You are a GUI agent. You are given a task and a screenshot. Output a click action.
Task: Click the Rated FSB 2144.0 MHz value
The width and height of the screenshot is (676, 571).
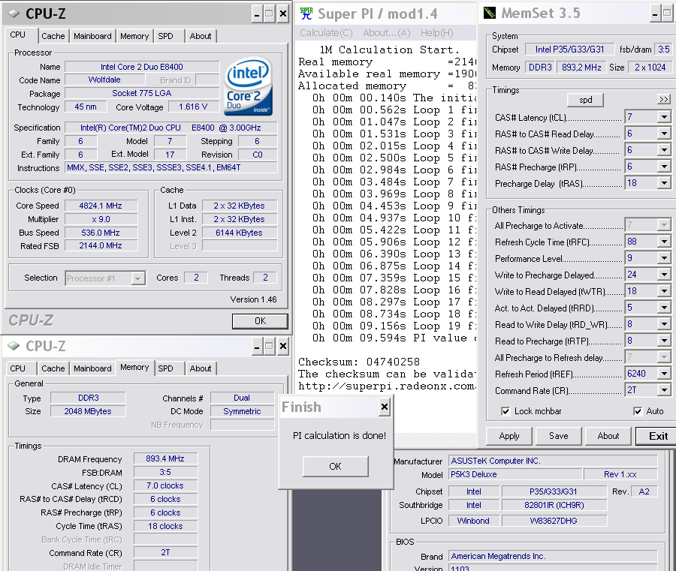(101, 245)
